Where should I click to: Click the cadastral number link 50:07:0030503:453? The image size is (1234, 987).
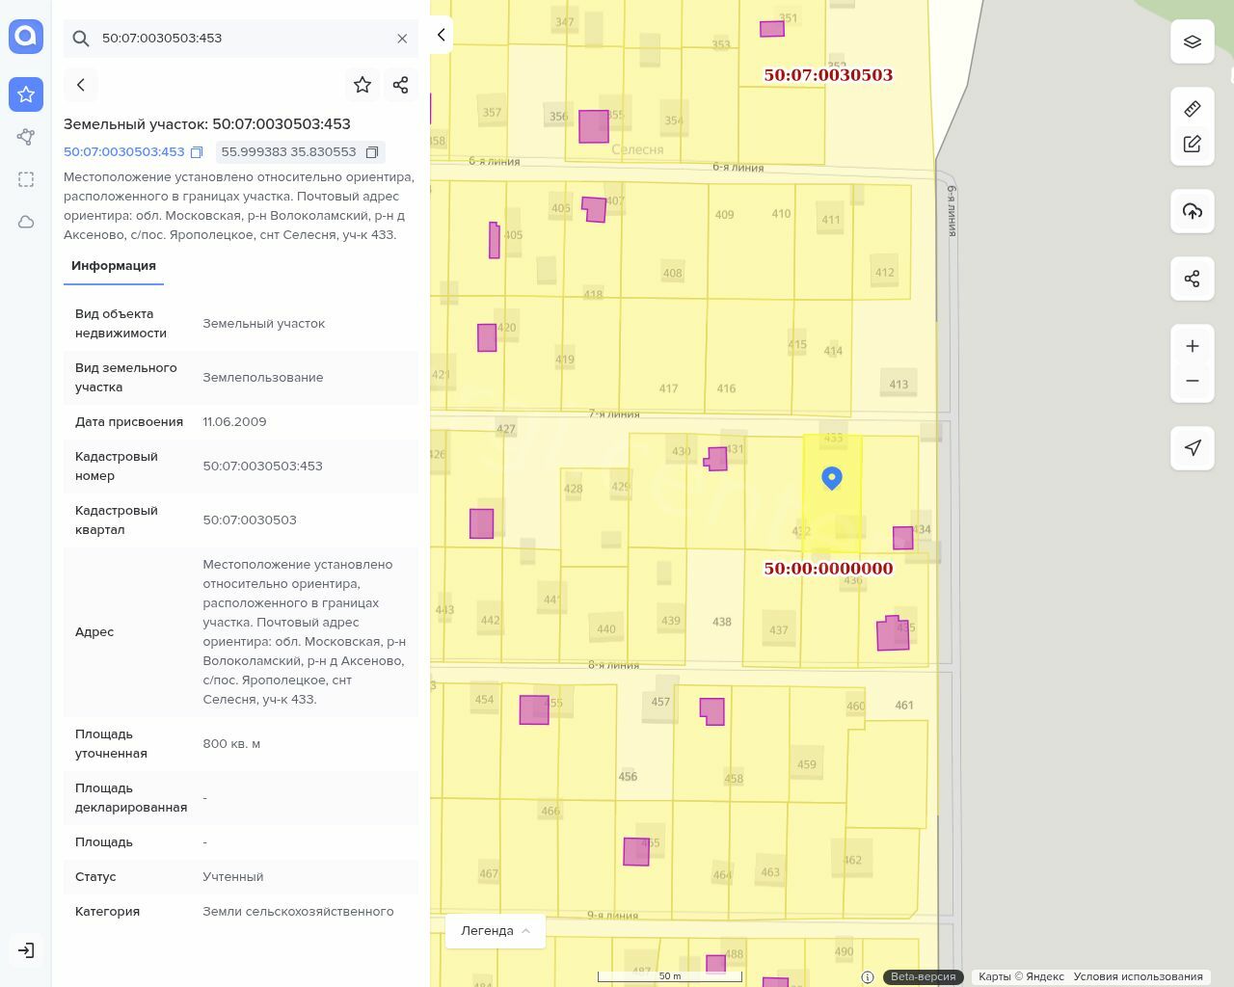(x=123, y=152)
